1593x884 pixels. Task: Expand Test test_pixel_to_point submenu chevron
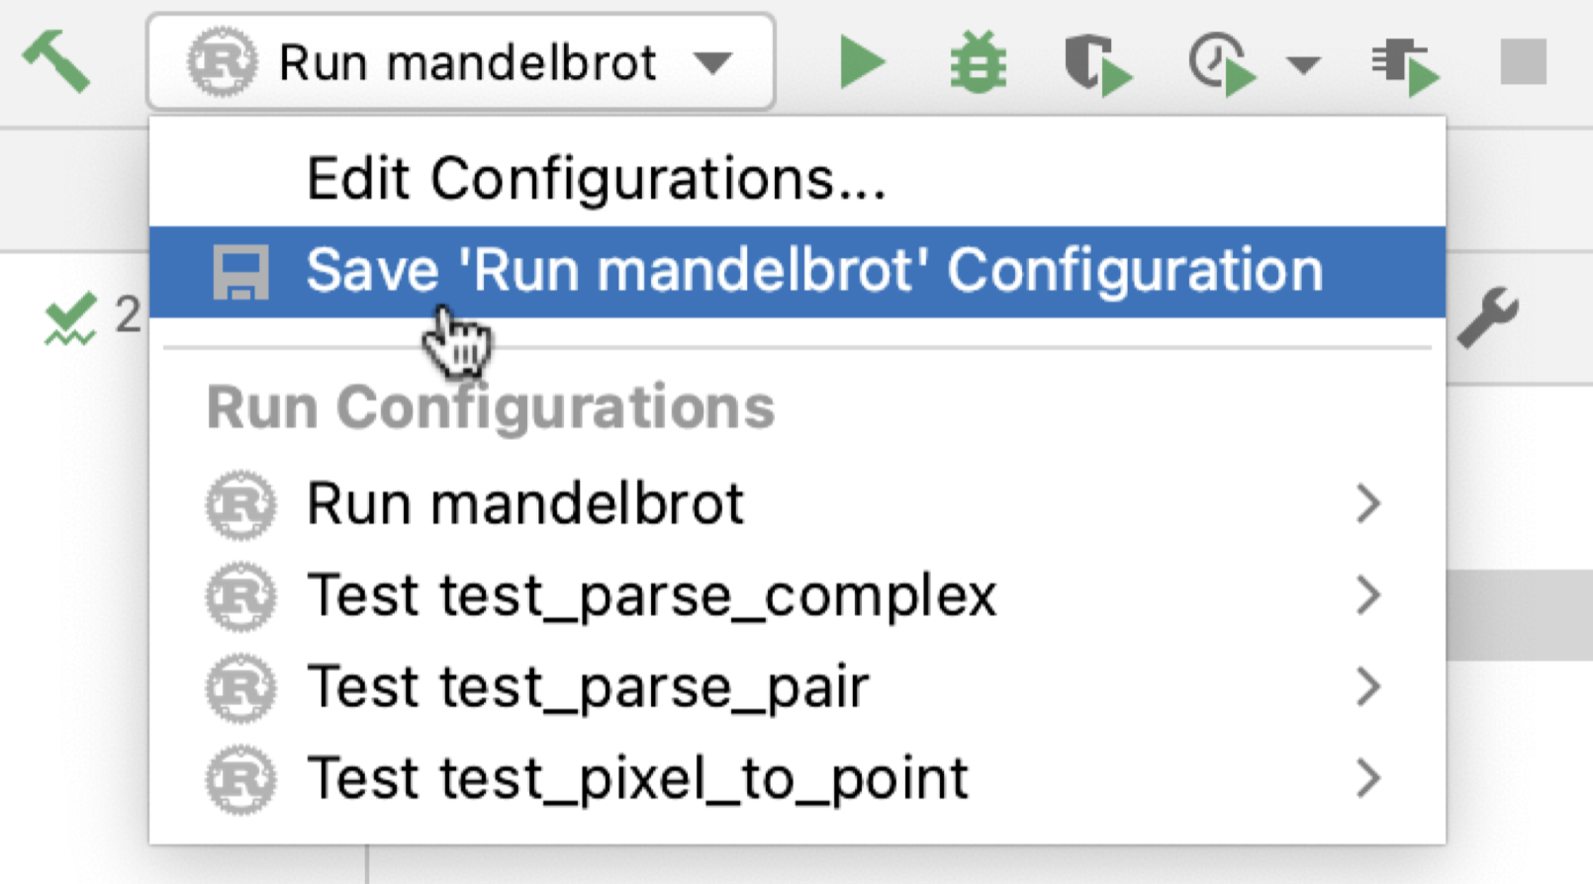[x=1368, y=779]
